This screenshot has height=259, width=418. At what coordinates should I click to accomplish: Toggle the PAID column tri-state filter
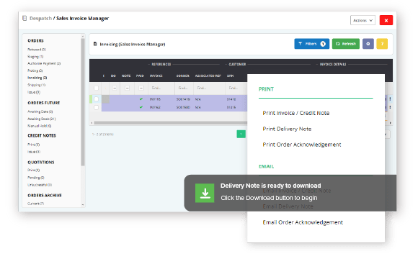coord(141,88)
